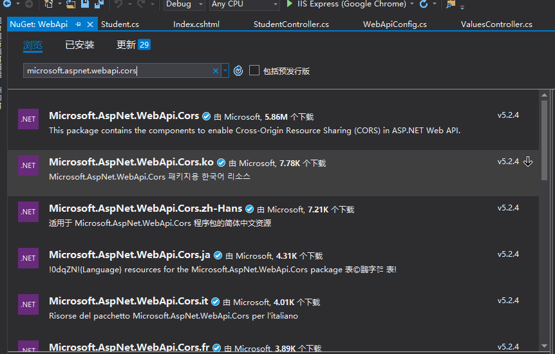Viewport: 555px width, 354px height.
Task: Pin the NuGet: WebApi tab
Action: pos(78,24)
